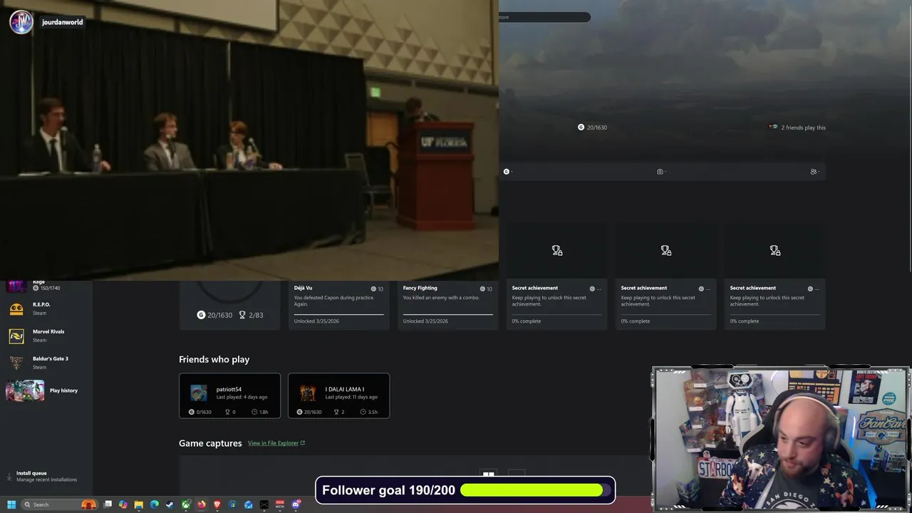Click the Play history games thumbnail
This screenshot has width=912, height=513.
pyautogui.click(x=25, y=390)
